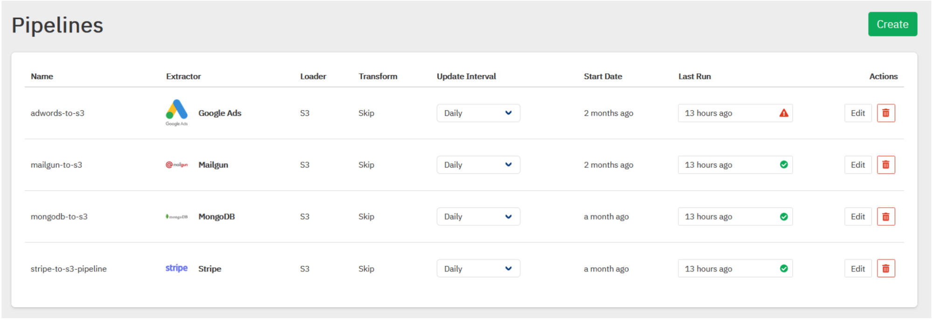Screen dimensions: 932x320
Task: Click the Loader column header
Action: pos(313,76)
